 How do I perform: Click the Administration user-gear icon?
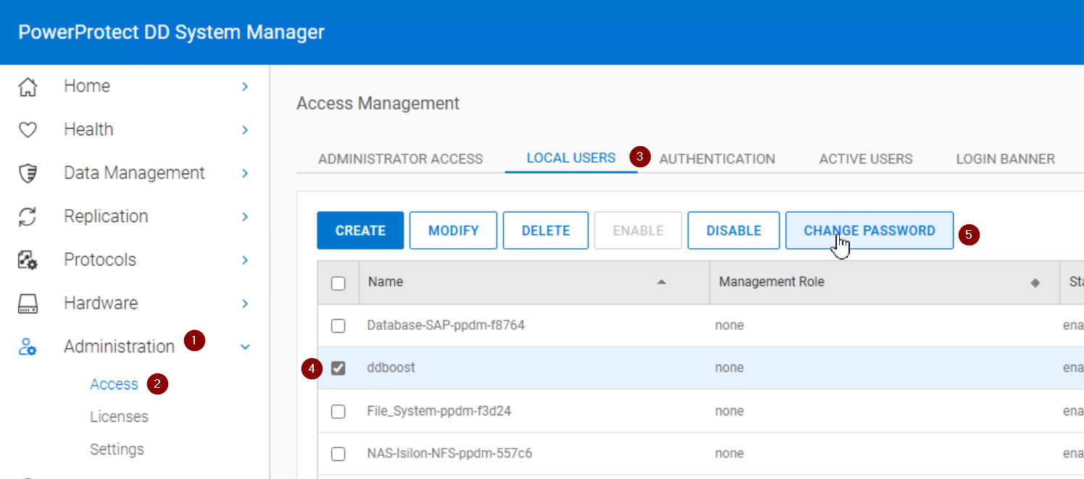(28, 347)
